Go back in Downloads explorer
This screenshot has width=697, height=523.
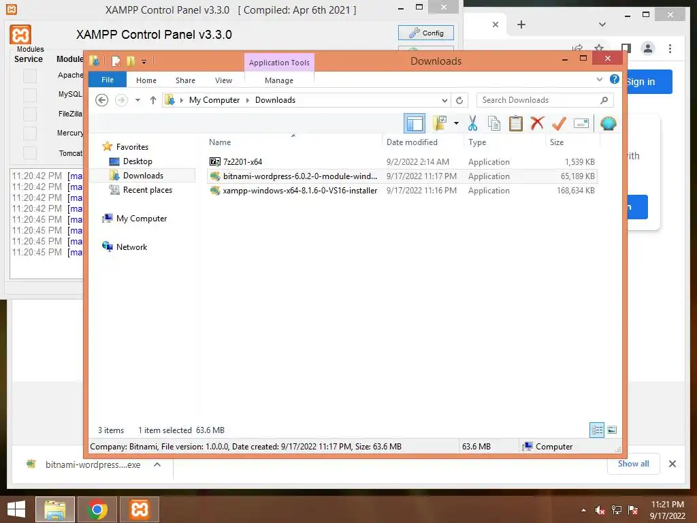tap(102, 100)
